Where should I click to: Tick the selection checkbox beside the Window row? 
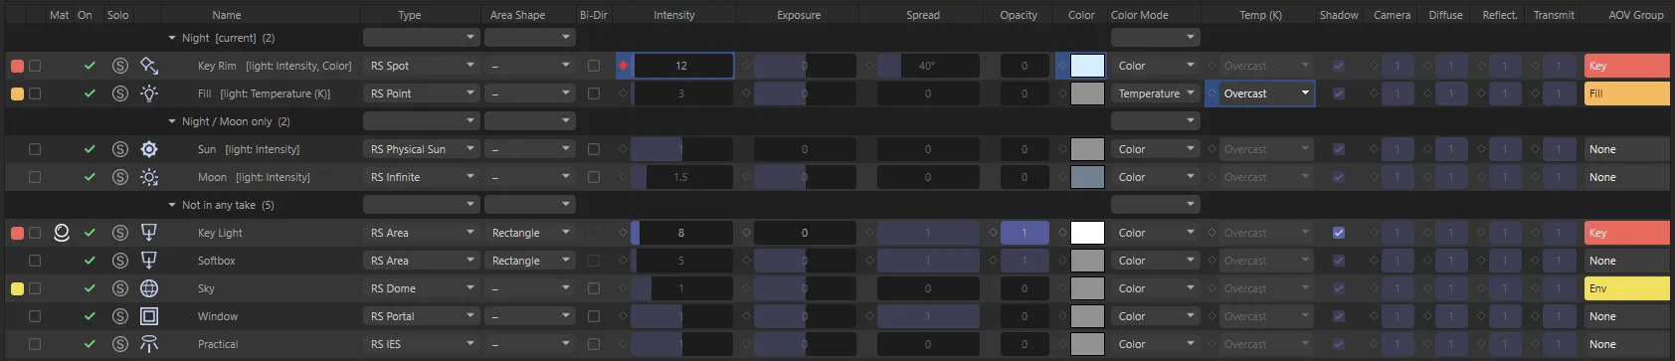pos(35,316)
